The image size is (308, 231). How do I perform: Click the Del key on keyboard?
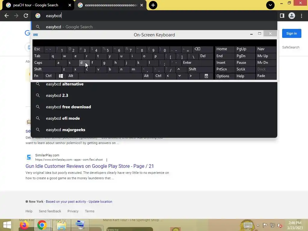point(206,56)
